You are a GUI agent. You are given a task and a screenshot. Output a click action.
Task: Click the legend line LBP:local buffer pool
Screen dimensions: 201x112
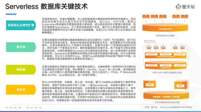149,41
